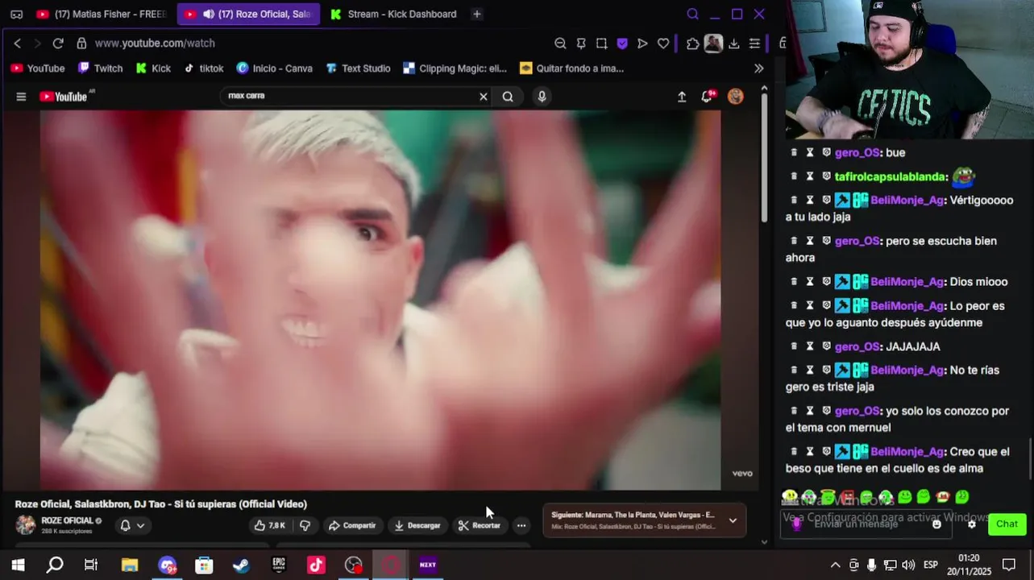The width and height of the screenshot is (1034, 580).
Task: Show hidden bookmarks with double chevron
Action: (x=758, y=68)
